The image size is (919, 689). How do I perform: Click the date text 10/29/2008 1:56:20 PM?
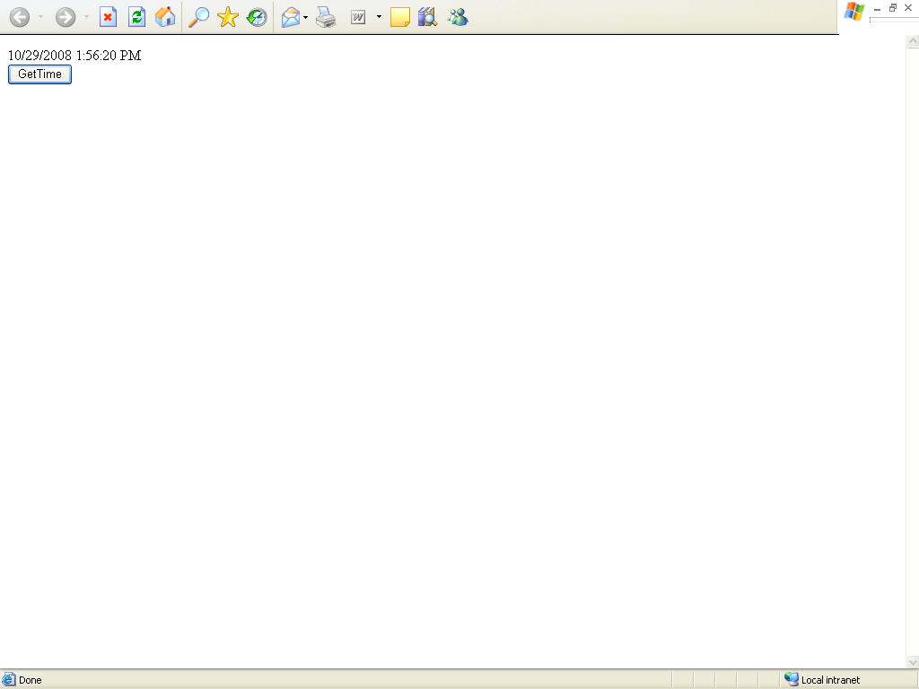74,55
